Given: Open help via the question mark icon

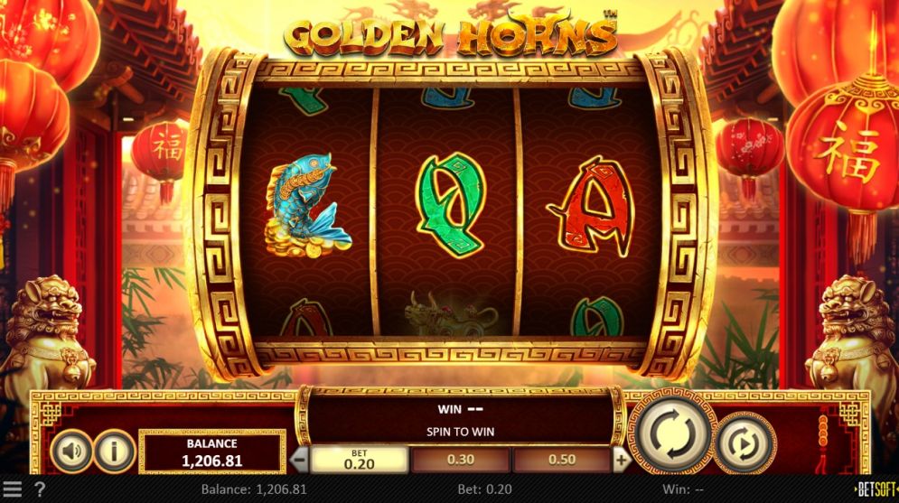Looking at the screenshot, I should click(x=40, y=489).
